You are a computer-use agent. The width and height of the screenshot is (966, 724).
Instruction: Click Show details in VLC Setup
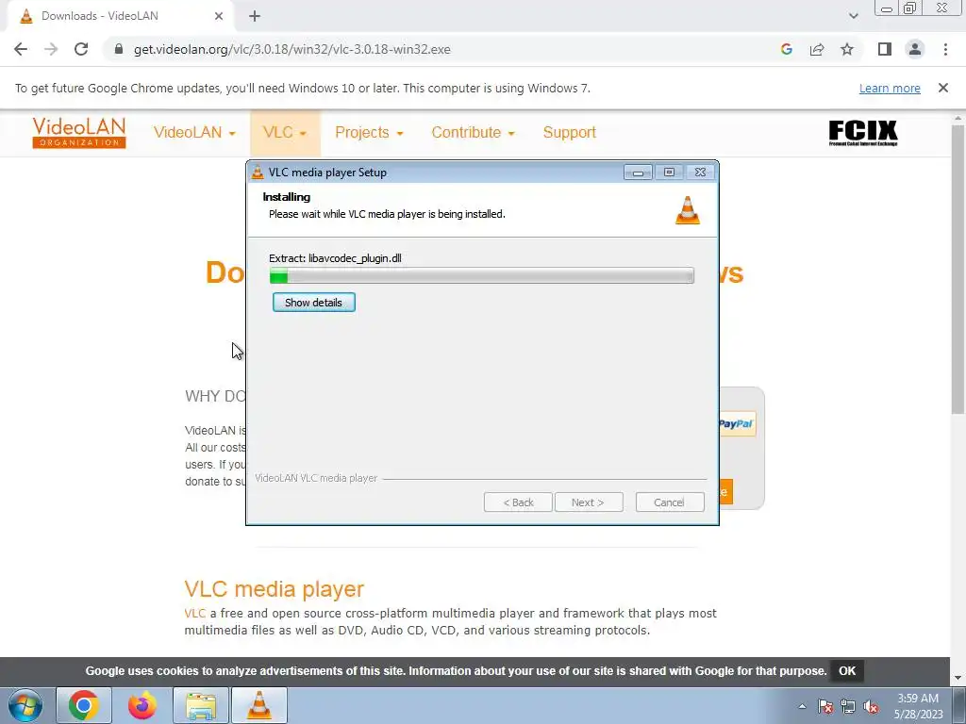[x=313, y=303]
